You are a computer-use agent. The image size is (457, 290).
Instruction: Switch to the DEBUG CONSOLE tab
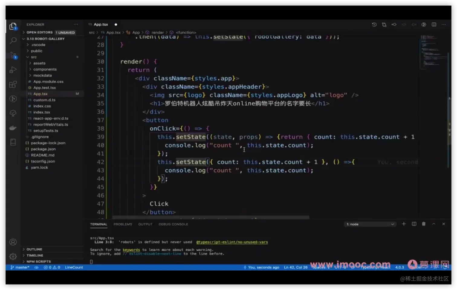pos(173,224)
